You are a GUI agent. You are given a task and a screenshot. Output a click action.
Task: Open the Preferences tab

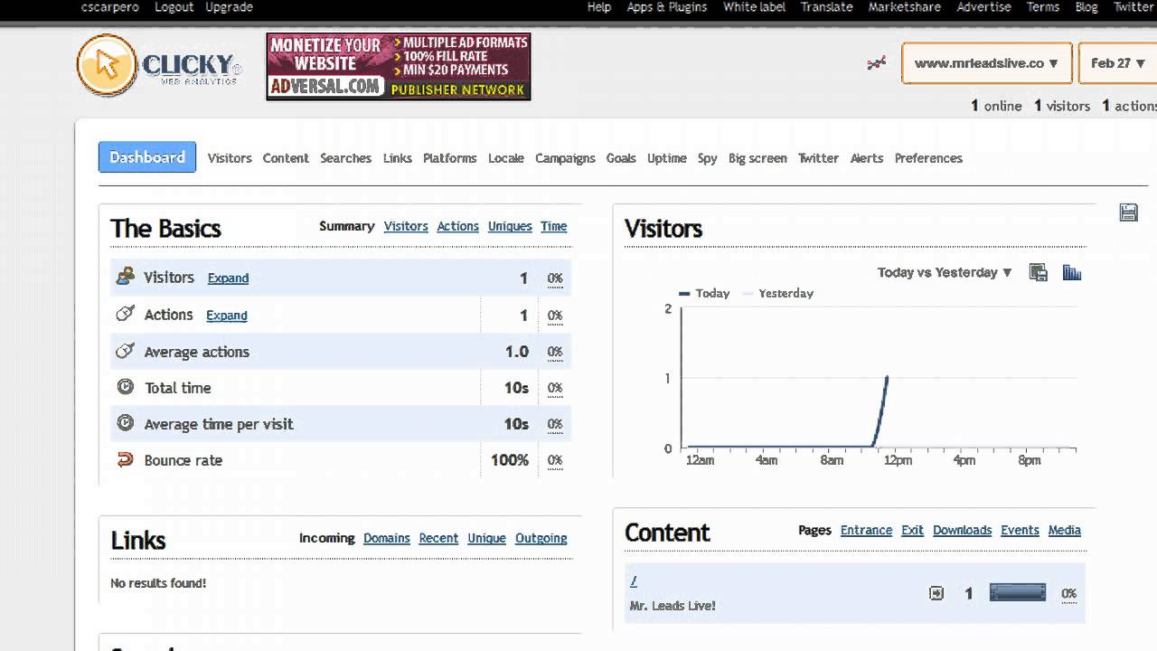click(928, 158)
